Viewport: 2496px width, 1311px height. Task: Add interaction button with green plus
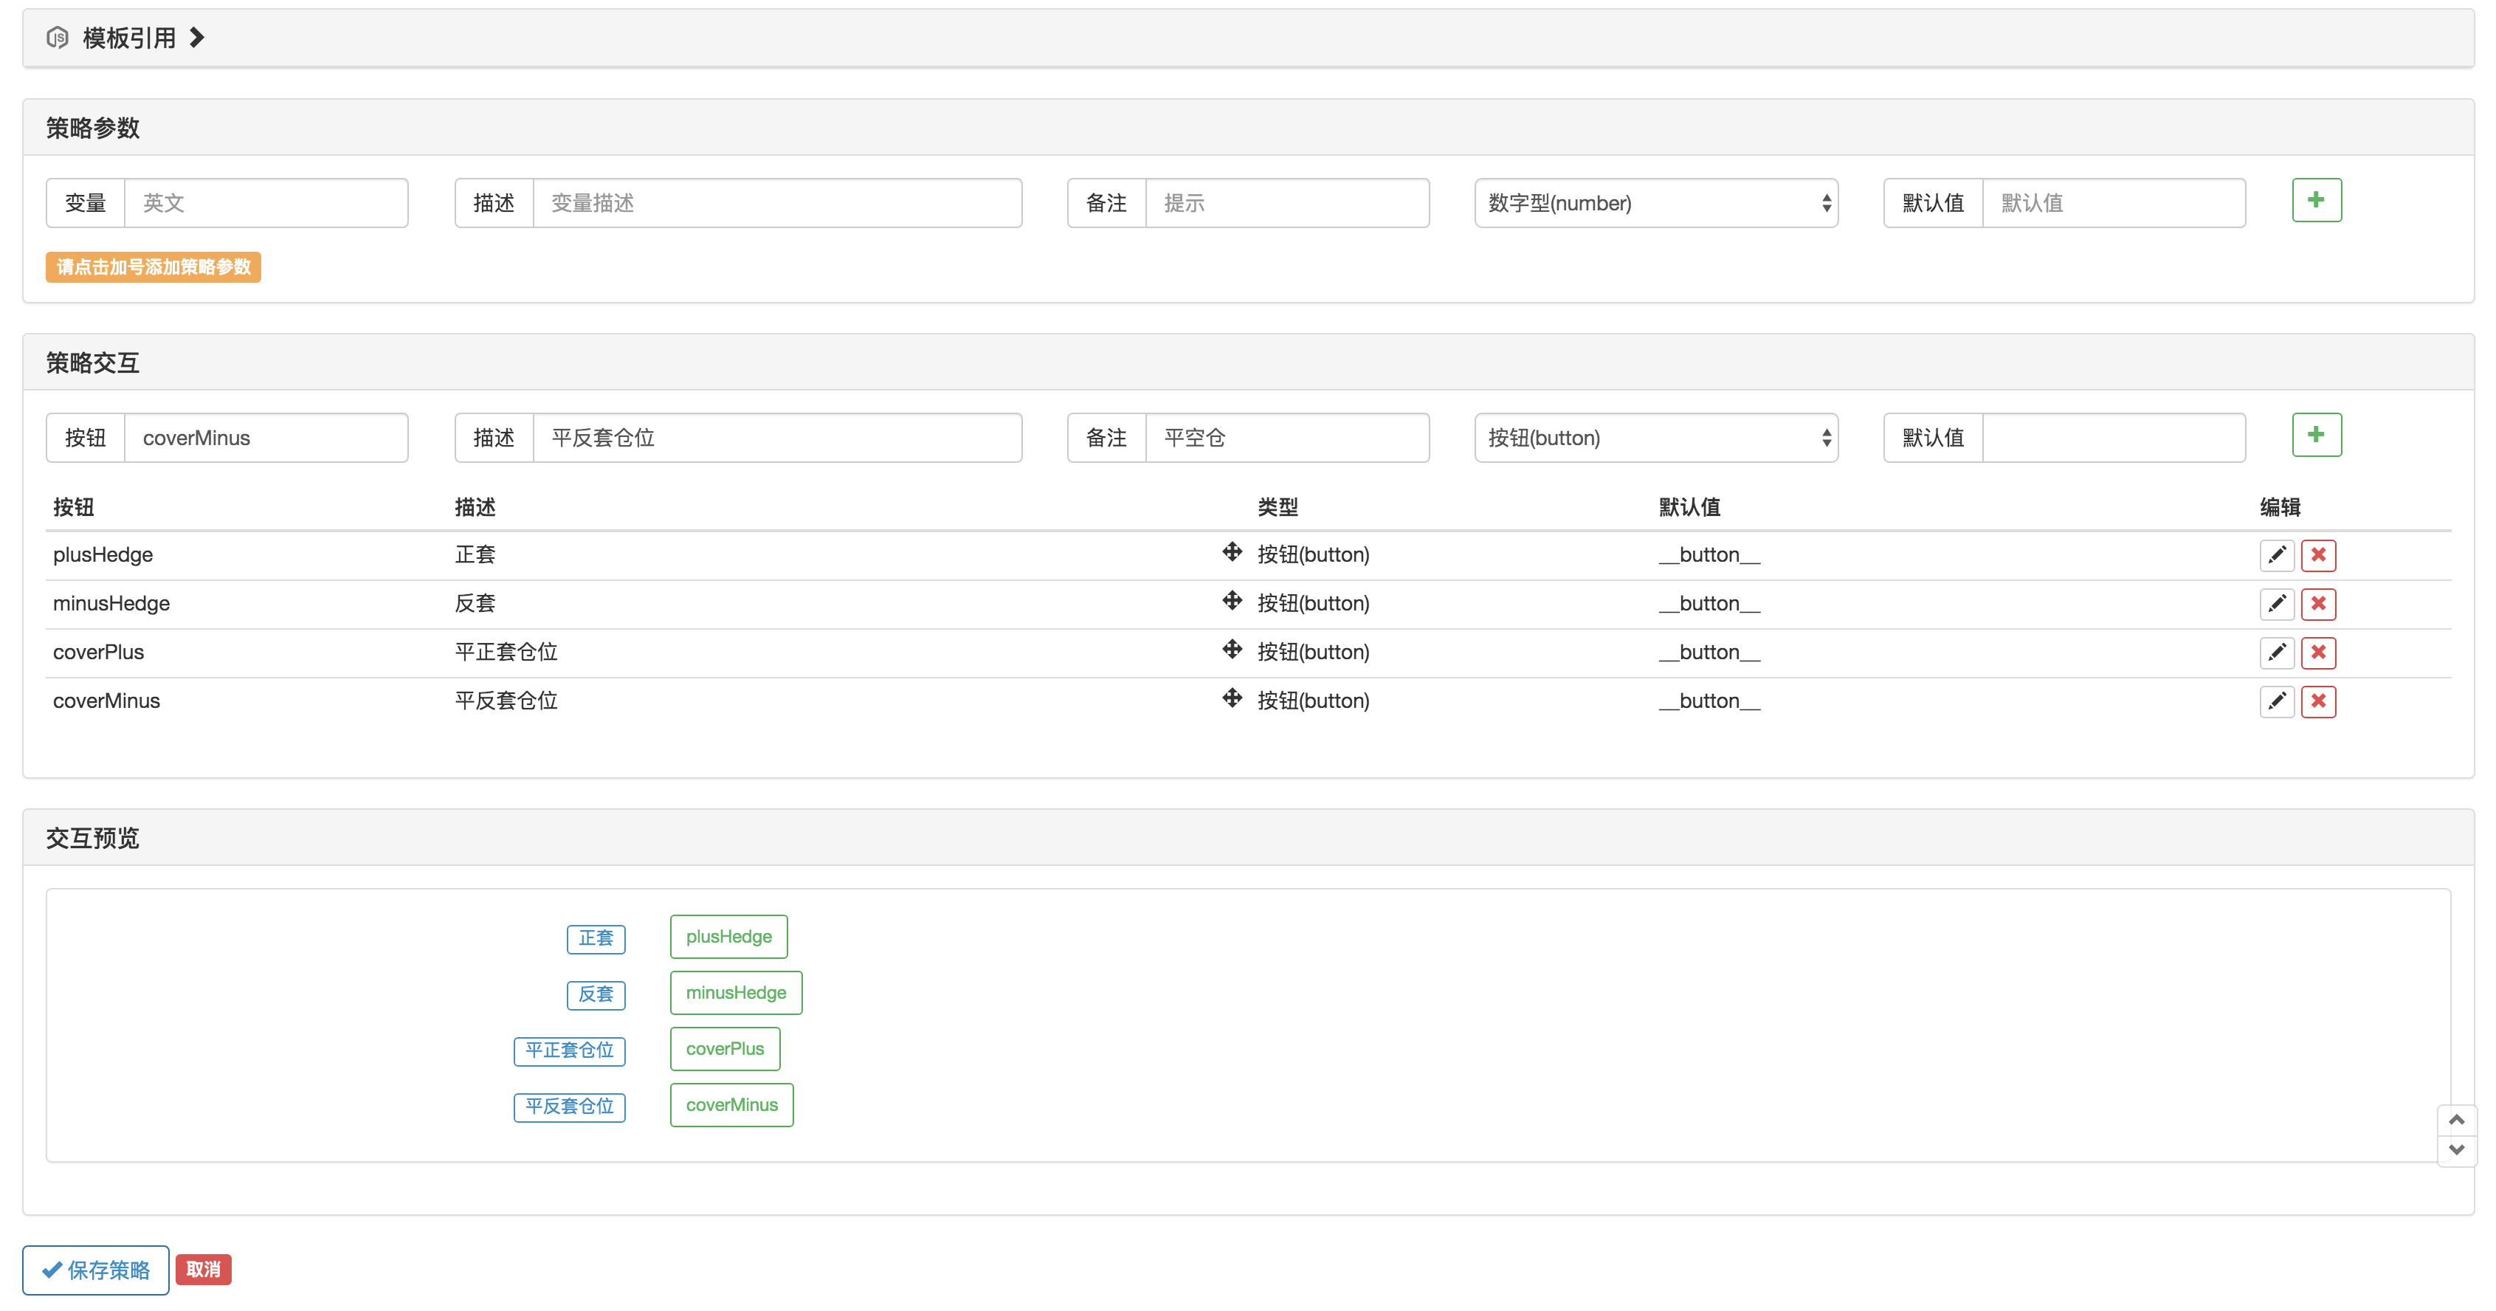(x=2316, y=435)
